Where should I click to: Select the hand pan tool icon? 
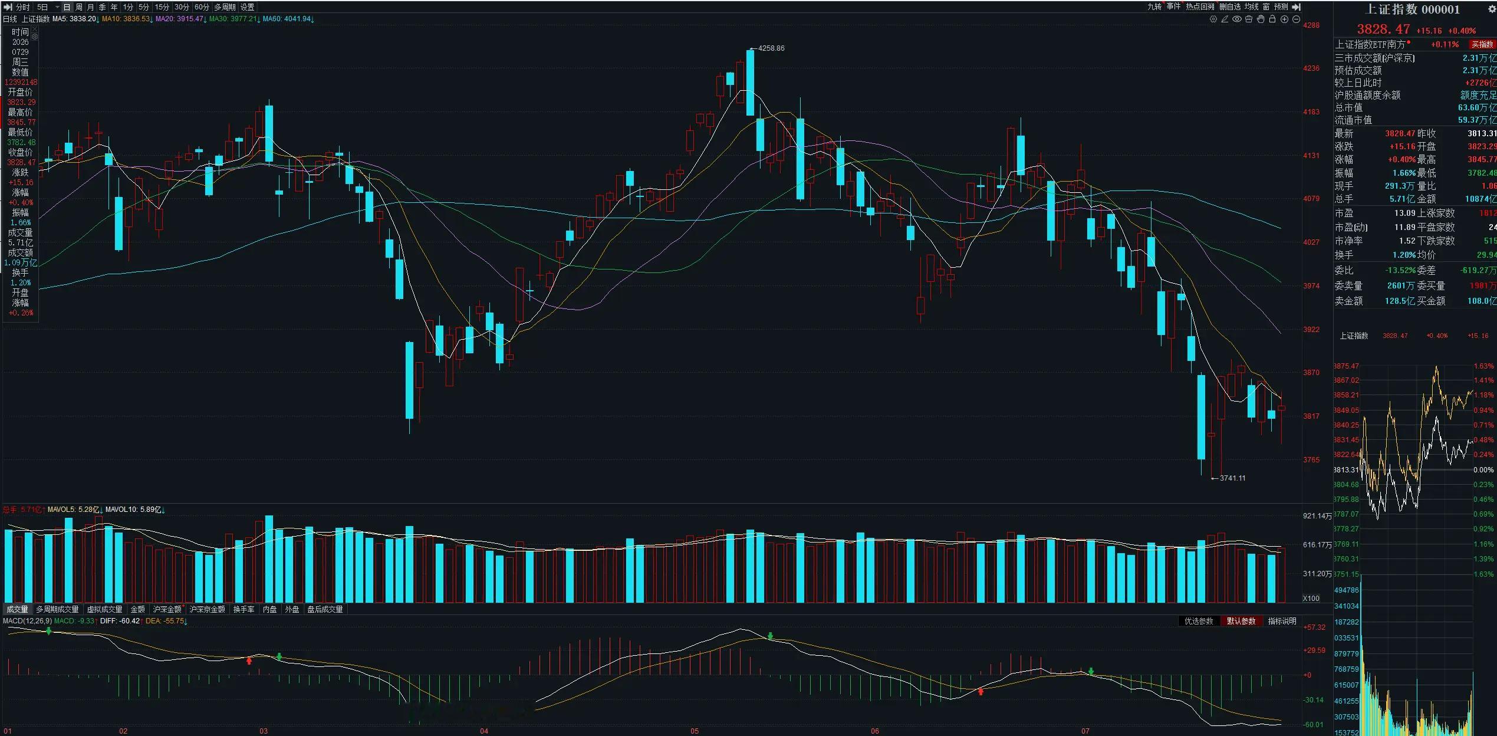(x=1261, y=19)
